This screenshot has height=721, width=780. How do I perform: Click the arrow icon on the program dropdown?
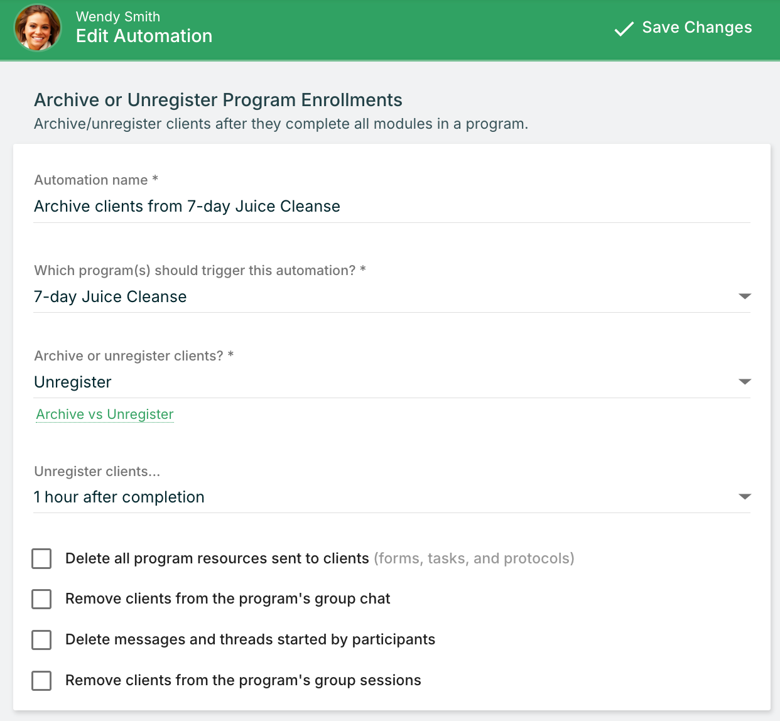744,296
